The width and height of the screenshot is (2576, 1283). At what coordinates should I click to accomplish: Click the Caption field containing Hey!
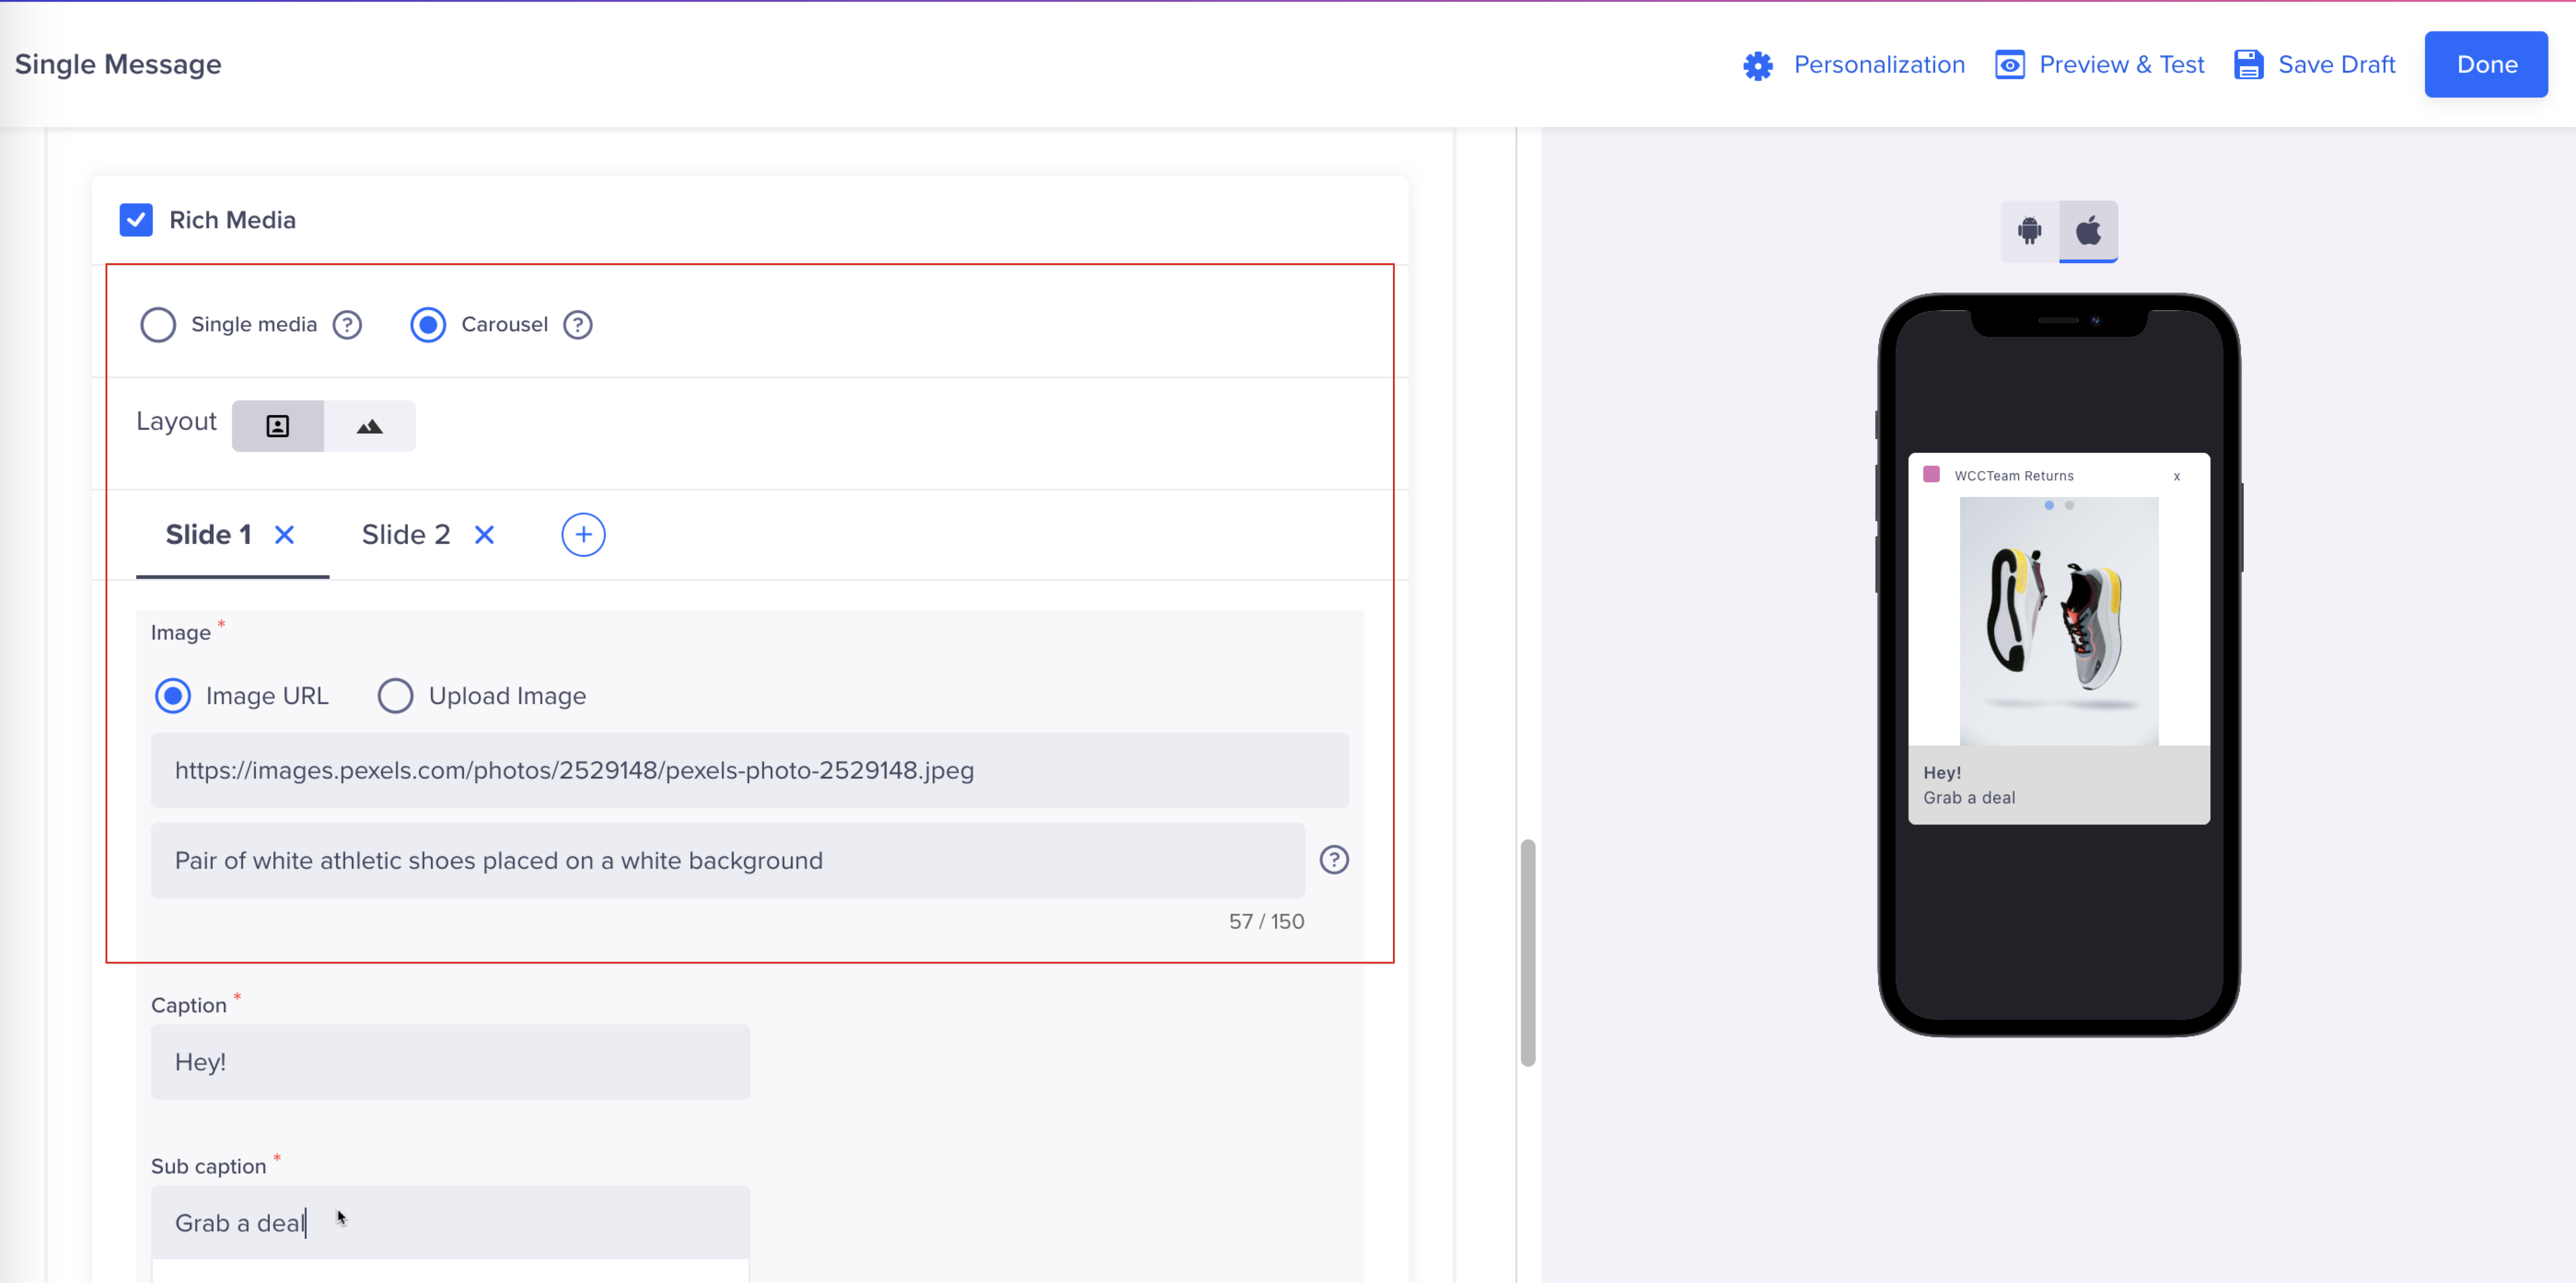[450, 1062]
